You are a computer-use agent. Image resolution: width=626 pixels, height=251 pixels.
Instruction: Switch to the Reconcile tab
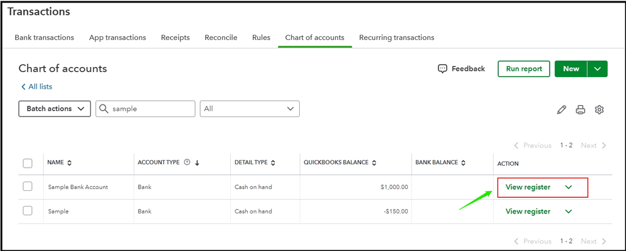tap(221, 38)
